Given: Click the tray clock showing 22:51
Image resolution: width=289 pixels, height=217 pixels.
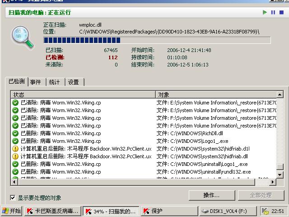Looking at the screenshot, I should click(278, 211).
